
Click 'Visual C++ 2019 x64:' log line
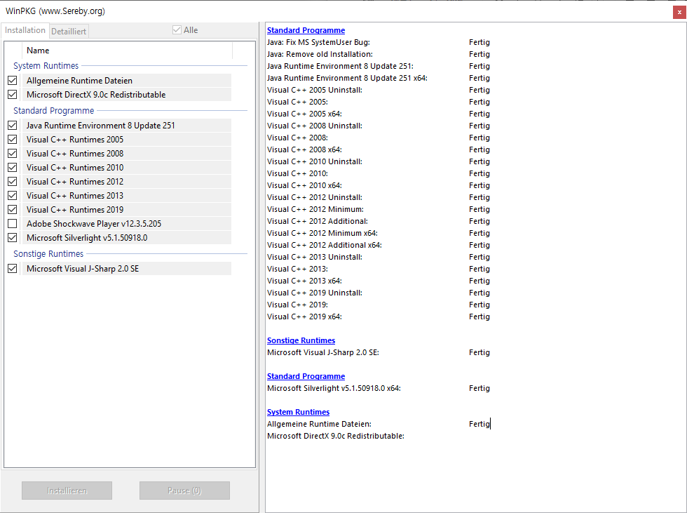304,316
